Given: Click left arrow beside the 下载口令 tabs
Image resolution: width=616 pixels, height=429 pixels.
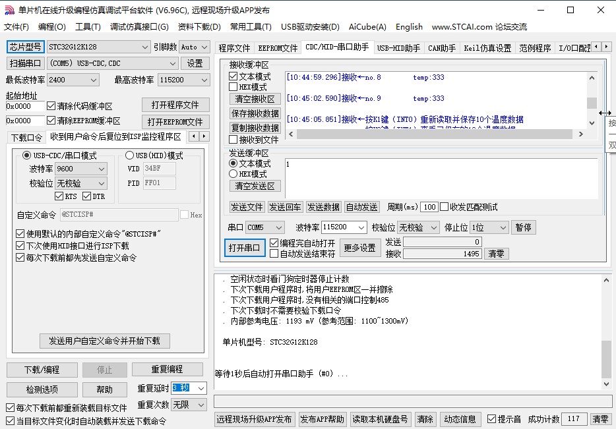Looking at the screenshot, I should click(193, 137).
